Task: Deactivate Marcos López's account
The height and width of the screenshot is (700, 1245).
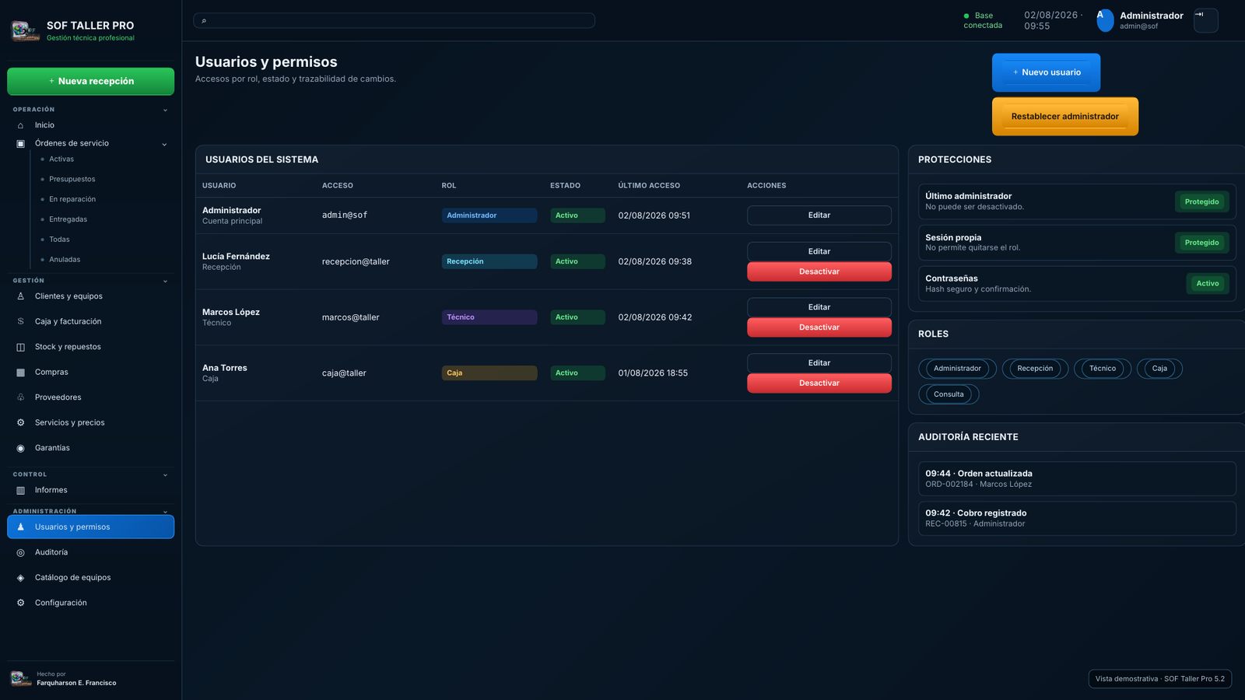Action: (x=819, y=327)
